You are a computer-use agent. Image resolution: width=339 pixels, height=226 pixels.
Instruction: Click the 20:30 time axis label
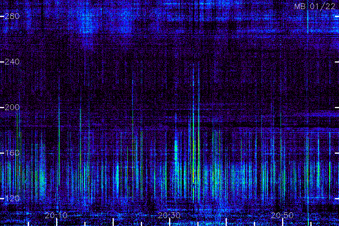[x=169, y=215]
